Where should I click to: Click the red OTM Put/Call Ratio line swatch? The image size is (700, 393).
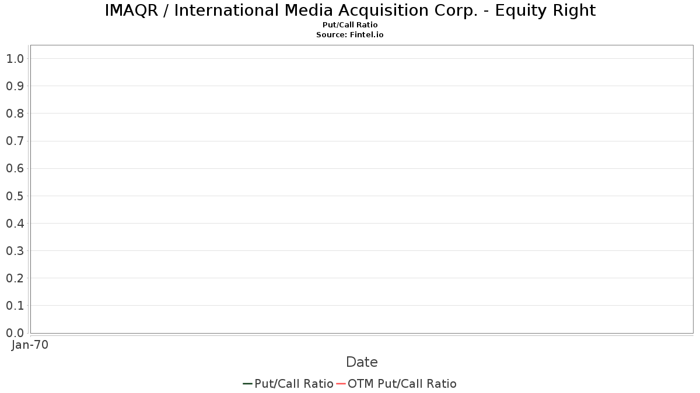tap(341, 384)
